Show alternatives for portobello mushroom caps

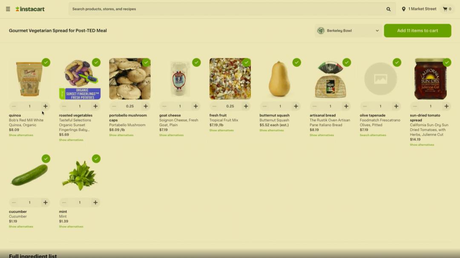(121, 135)
